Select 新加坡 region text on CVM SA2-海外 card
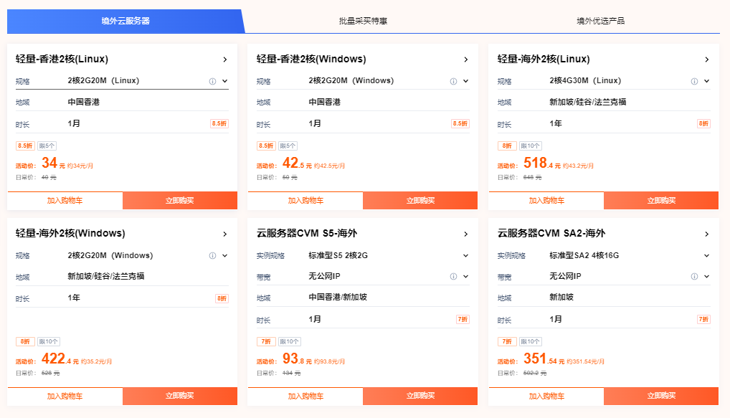The height and width of the screenshot is (418, 730). click(561, 297)
